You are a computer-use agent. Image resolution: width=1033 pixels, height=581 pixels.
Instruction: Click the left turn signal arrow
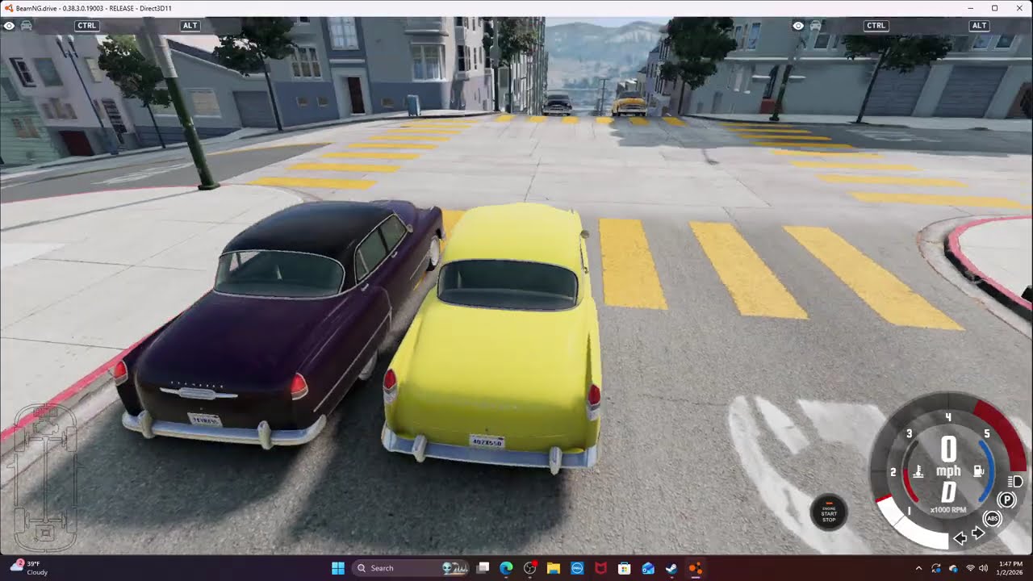960,537
